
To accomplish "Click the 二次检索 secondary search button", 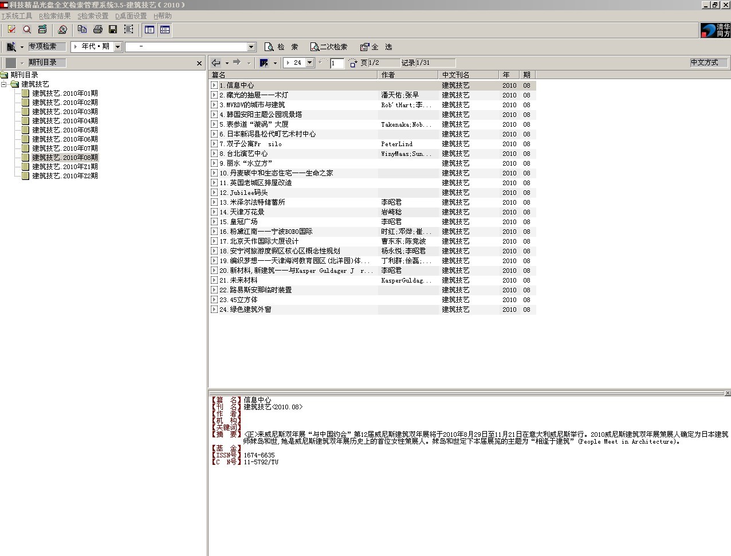I will coord(329,47).
